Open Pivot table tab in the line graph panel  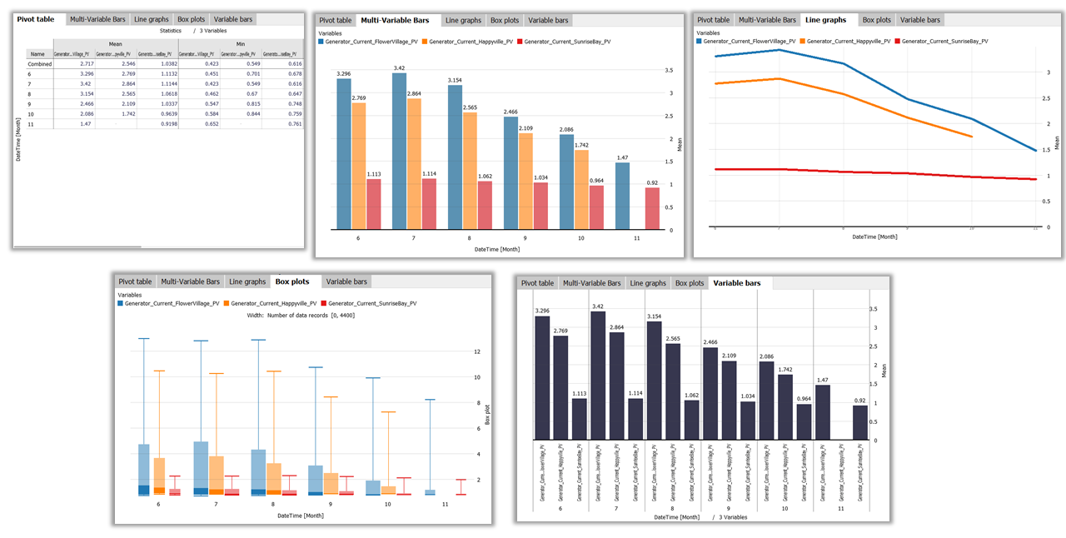pos(713,19)
